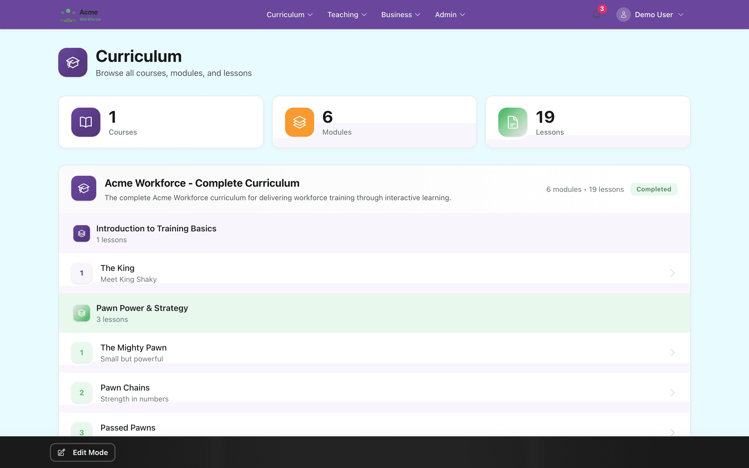Click the Introduction to Training Basics module icon
The height and width of the screenshot is (468, 749).
[81, 233]
